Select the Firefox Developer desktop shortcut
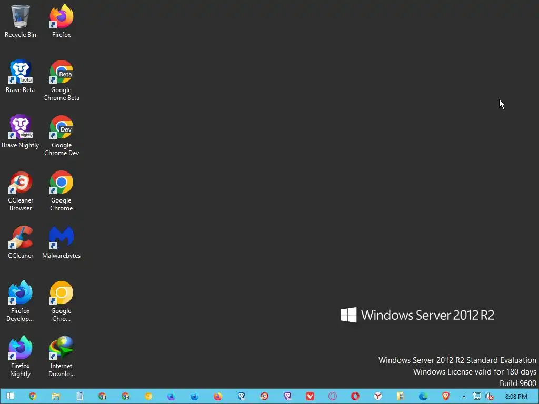The width and height of the screenshot is (539, 404). tap(21, 301)
